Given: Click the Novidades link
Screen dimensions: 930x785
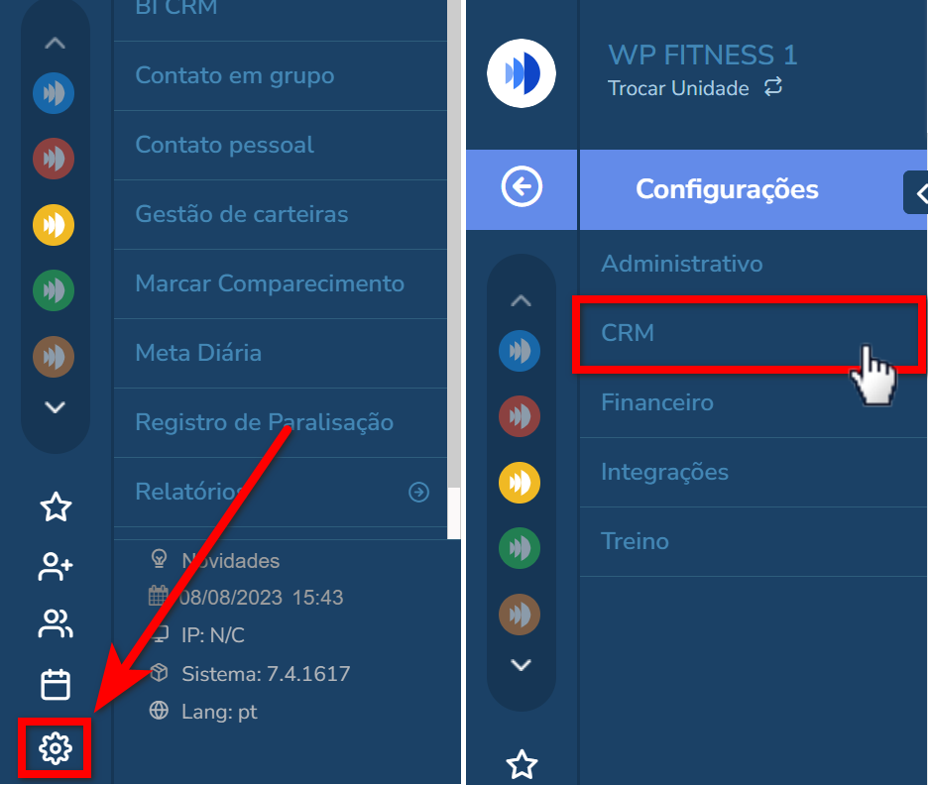Looking at the screenshot, I should pos(231,561).
